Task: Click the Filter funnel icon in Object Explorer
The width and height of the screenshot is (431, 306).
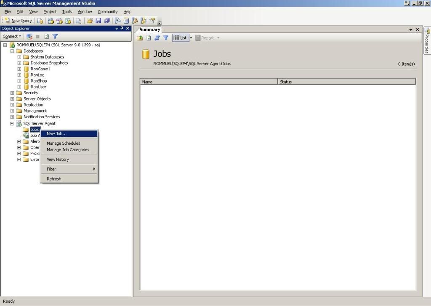Action: [55, 37]
